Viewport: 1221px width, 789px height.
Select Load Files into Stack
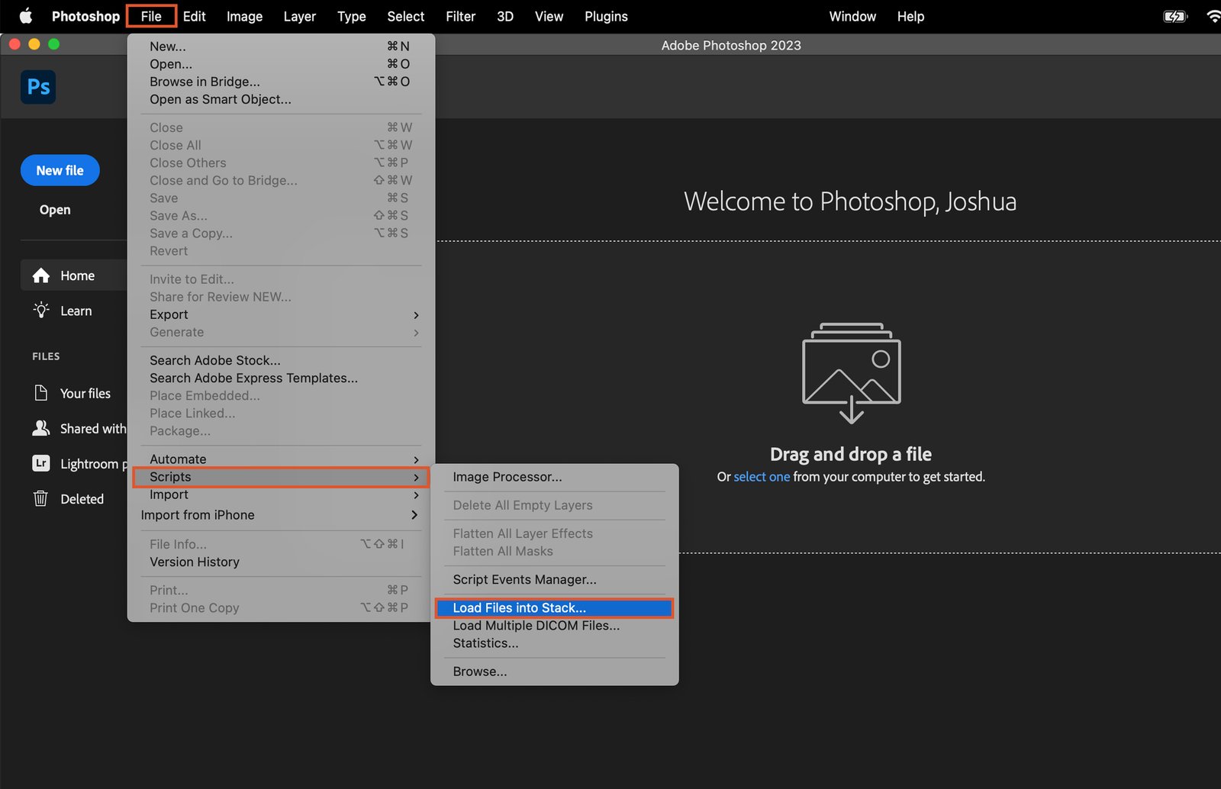[x=518, y=607]
